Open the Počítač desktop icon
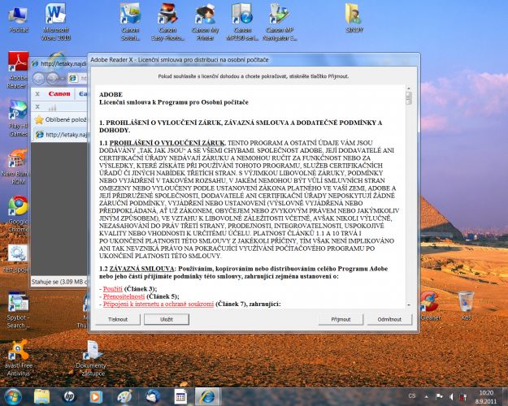 (x=18, y=20)
